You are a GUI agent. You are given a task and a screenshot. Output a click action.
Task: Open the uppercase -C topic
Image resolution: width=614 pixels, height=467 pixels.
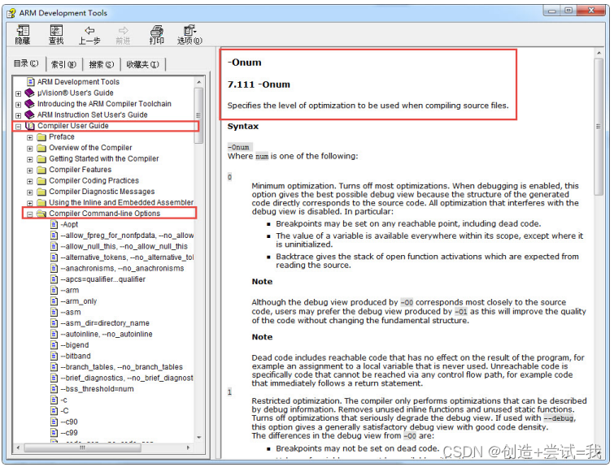pyautogui.click(x=64, y=411)
